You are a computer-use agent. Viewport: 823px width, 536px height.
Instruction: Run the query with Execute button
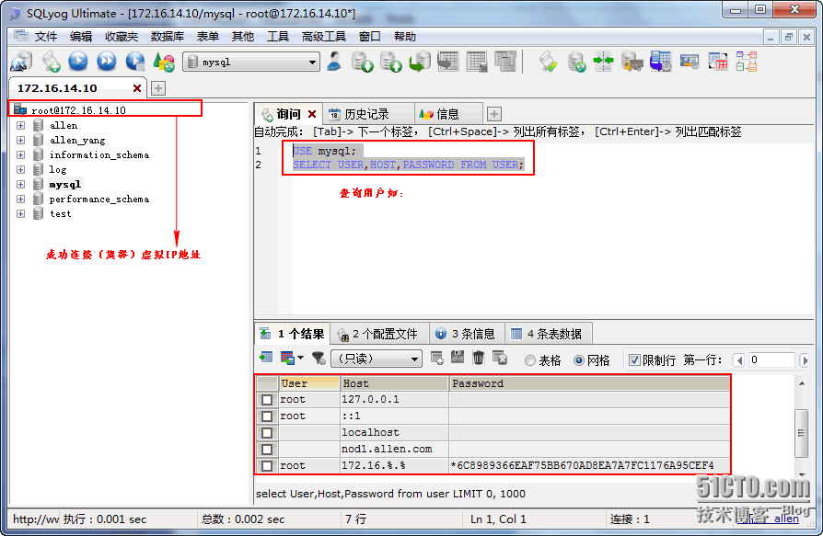point(78,62)
